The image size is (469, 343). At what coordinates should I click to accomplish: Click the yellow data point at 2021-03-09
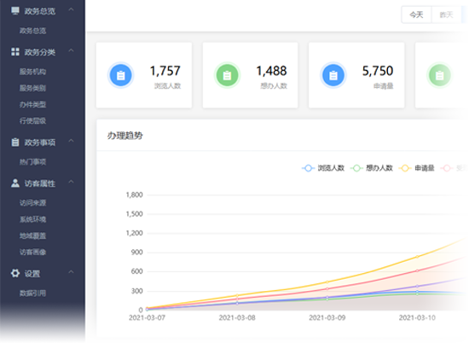pos(327,282)
